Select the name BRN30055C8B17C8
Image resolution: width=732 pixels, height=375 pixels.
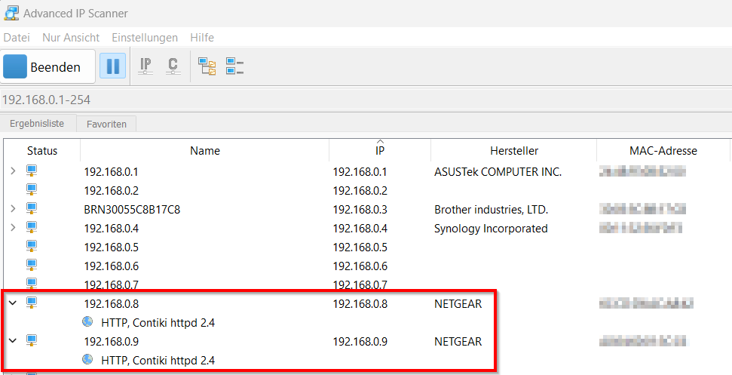coord(132,210)
